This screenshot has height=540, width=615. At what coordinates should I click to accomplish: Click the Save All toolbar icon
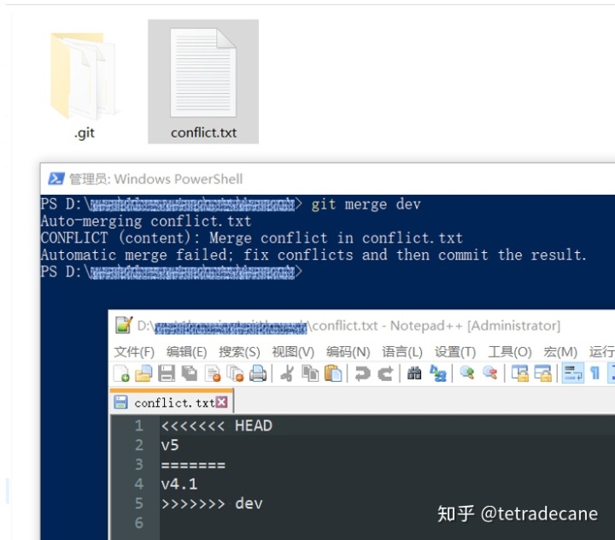tap(190, 373)
